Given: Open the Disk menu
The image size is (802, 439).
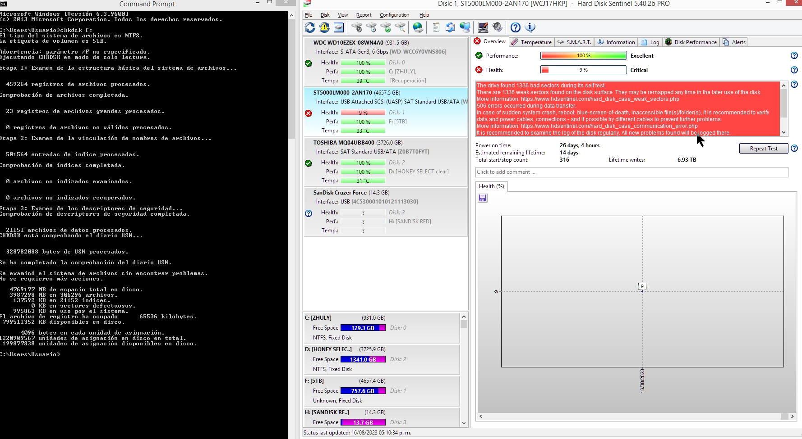Looking at the screenshot, I should coord(325,15).
